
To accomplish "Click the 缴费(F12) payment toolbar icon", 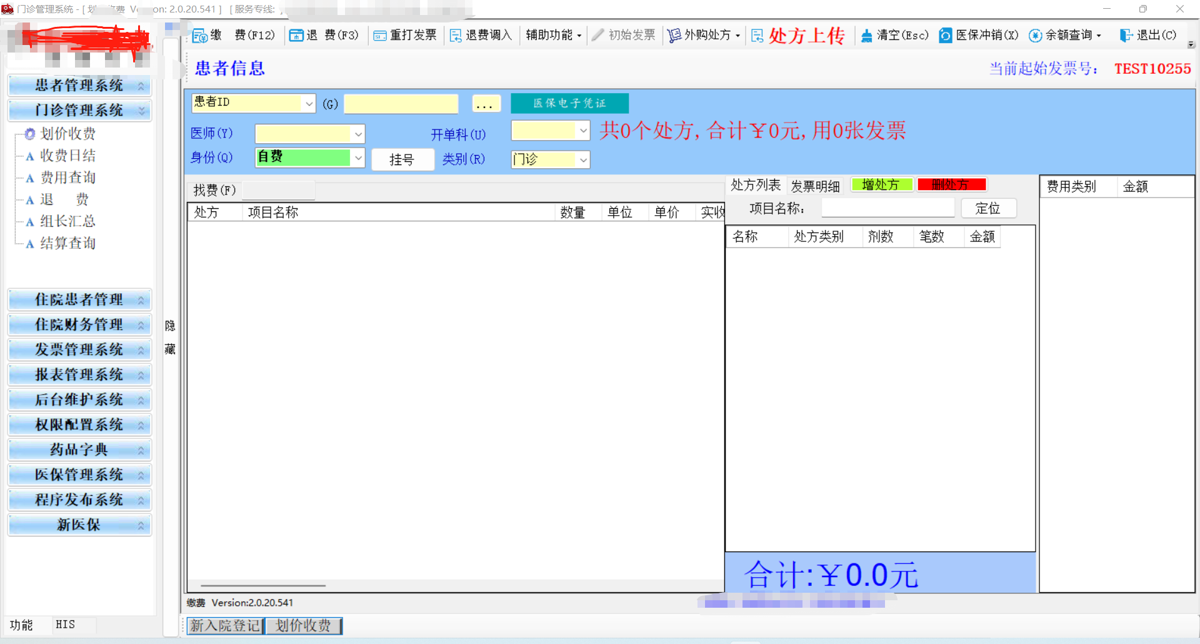I will [x=199, y=36].
